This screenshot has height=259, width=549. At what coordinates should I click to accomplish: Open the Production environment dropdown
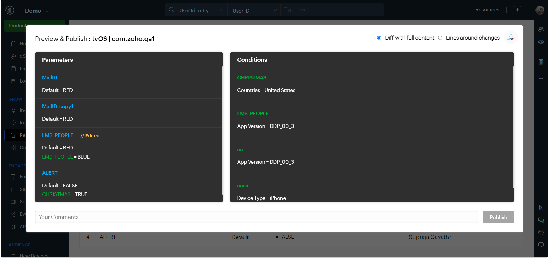point(34,26)
